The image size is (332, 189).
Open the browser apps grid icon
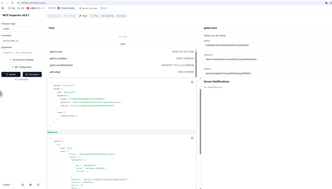point(3,8)
